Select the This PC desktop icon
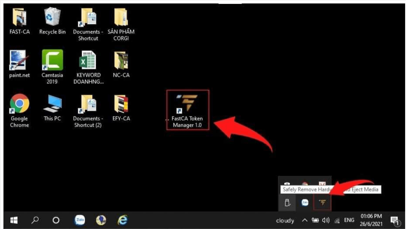 [x=52, y=104]
